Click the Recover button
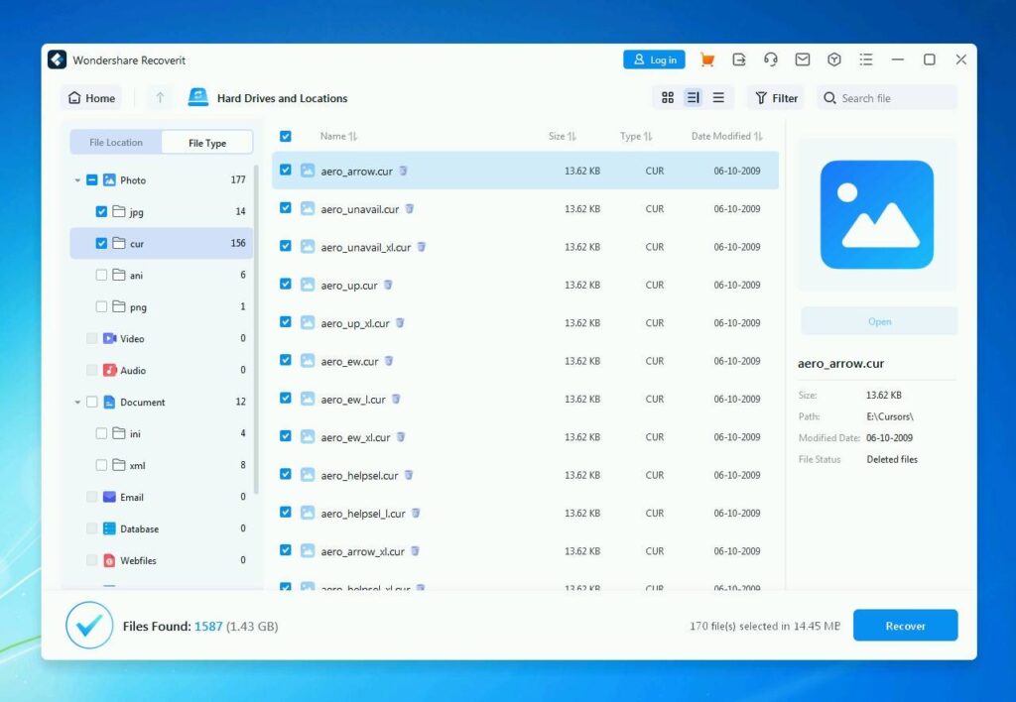The image size is (1016, 702). [x=904, y=625]
